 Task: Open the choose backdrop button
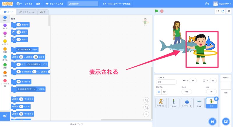coord(225,121)
